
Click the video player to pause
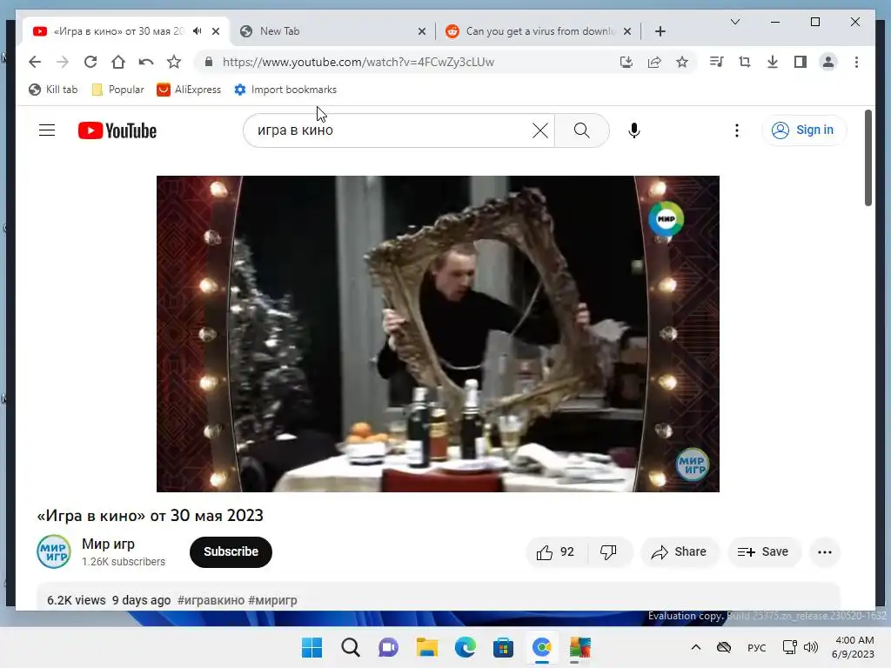(438, 333)
